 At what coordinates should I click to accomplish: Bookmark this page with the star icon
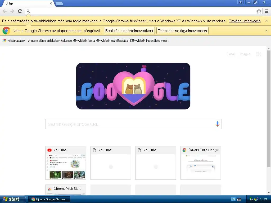click(x=259, y=11)
